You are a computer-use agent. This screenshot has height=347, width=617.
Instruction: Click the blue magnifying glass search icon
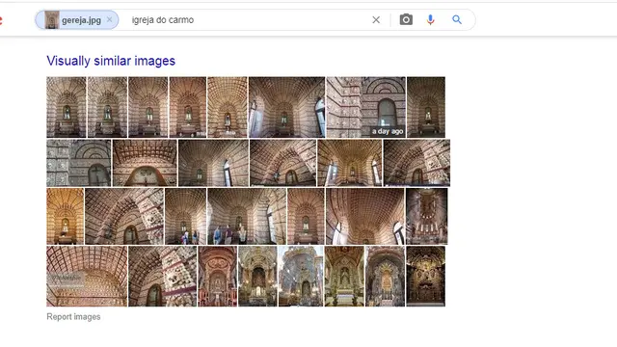[457, 19]
